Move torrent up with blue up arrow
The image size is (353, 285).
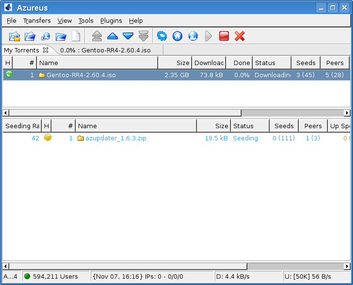112,36
